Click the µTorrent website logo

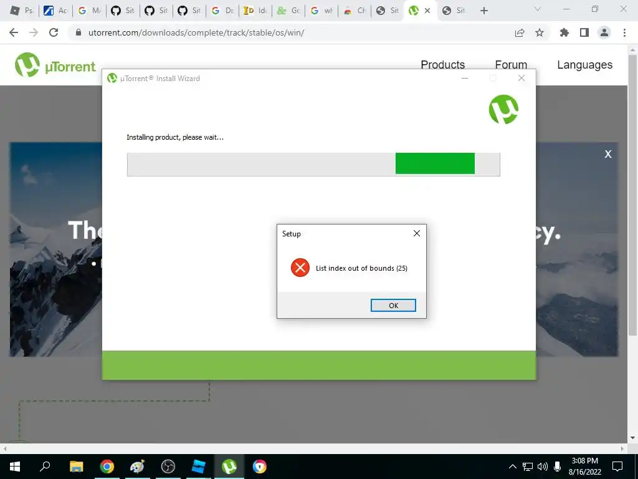coord(55,65)
